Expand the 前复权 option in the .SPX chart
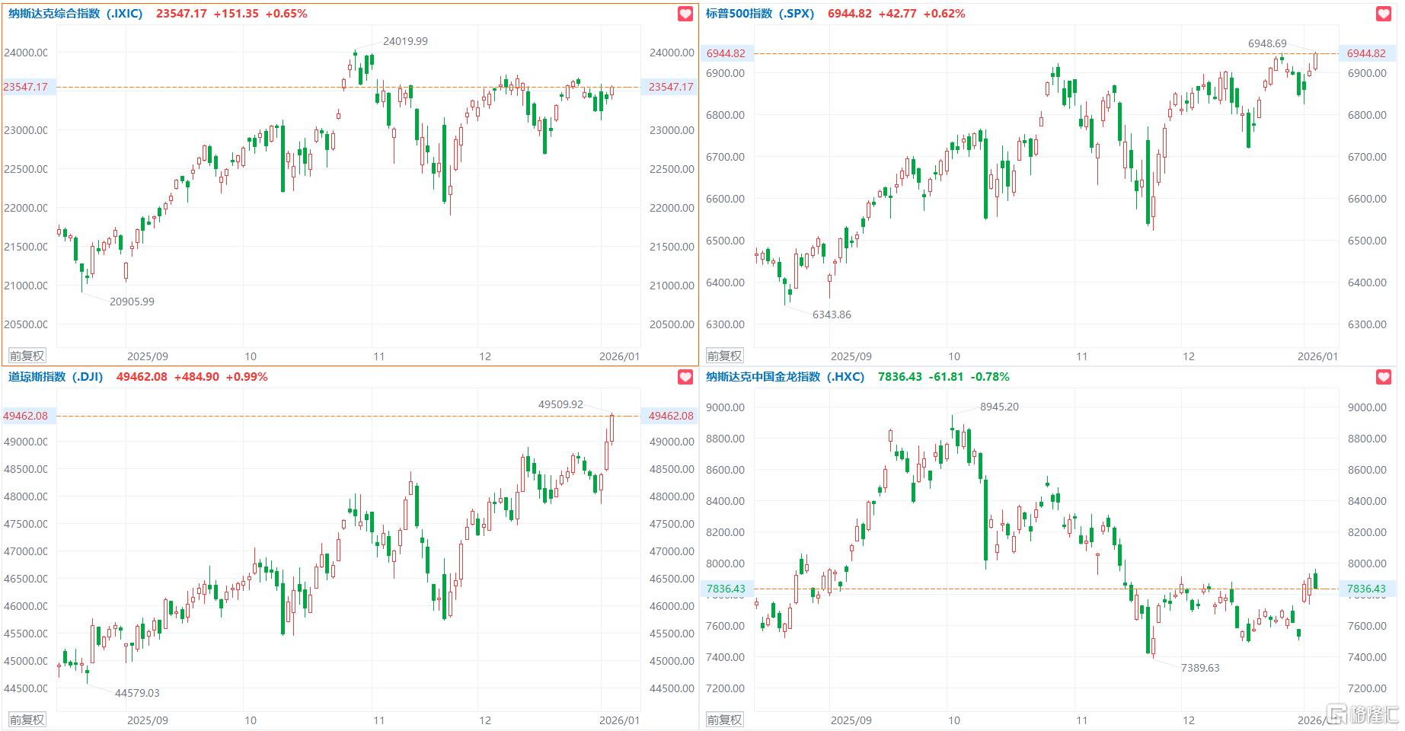1405x731 pixels. click(x=724, y=356)
